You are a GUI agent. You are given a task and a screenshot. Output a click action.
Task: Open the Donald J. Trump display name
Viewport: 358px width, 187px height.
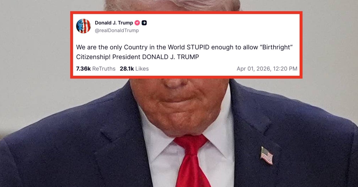(x=114, y=23)
